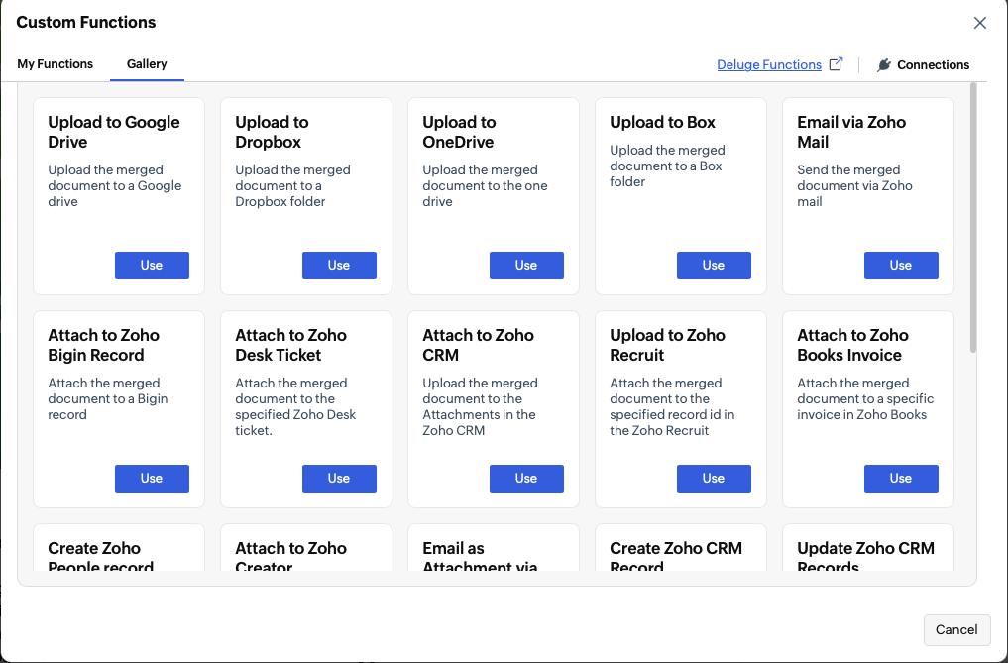Use the Email via Zoho Mail function
This screenshot has height=663, width=1008.
pyautogui.click(x=901, y=266)
